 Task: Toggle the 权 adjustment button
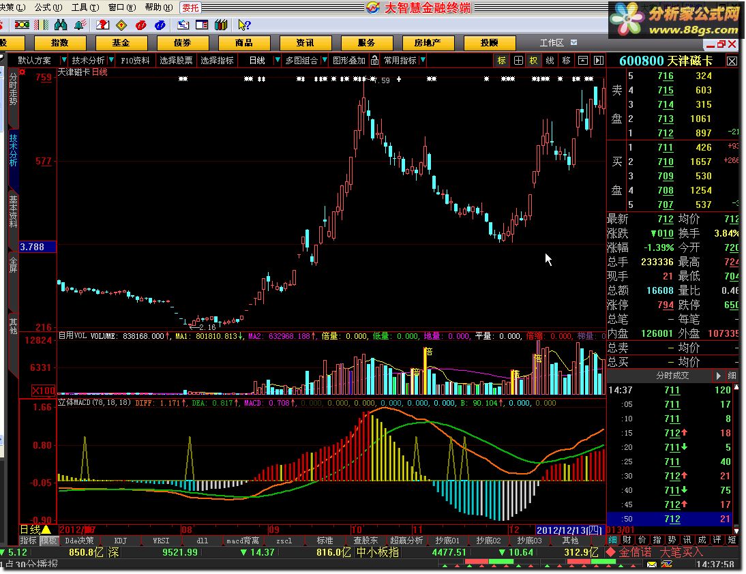pos(533,61)
